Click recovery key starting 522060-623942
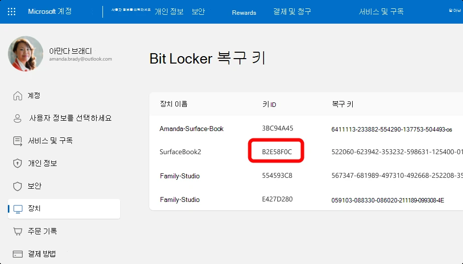Viewport: 463px width, 264px height. [397, 152]
